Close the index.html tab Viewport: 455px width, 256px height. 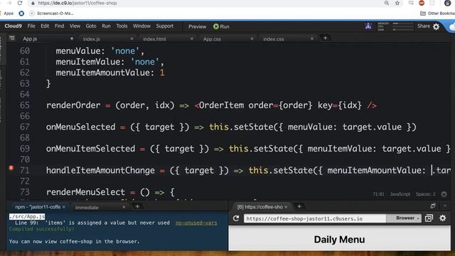click(192, 38)
